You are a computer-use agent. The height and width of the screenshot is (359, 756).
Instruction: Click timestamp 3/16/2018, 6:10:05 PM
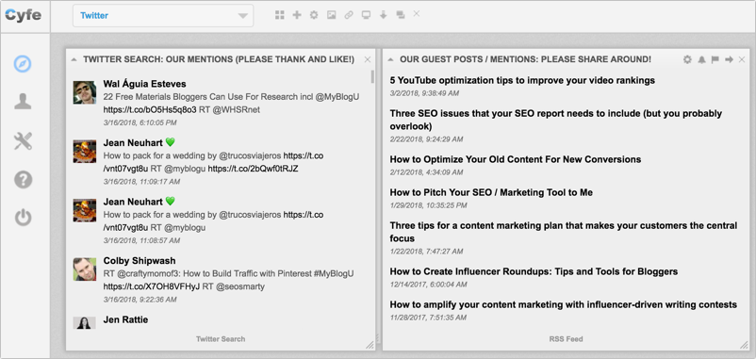(x=140, y=122)
